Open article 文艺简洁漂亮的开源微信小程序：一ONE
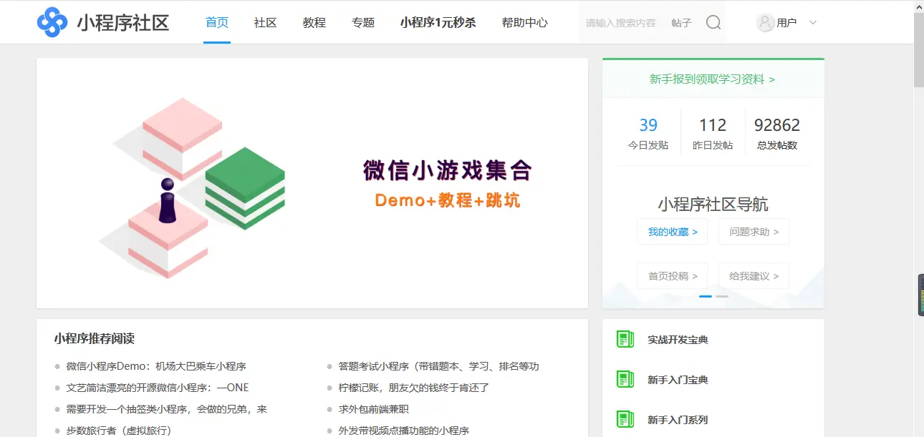924x437 pixels. point(158,388)
